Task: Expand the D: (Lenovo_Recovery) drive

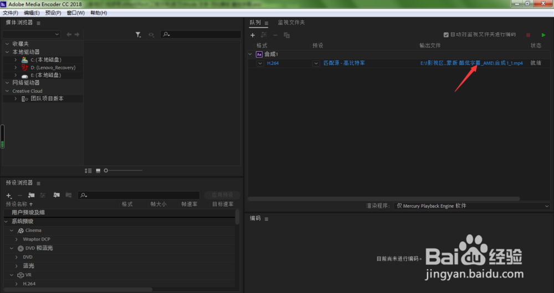Action: click(16, 67)
